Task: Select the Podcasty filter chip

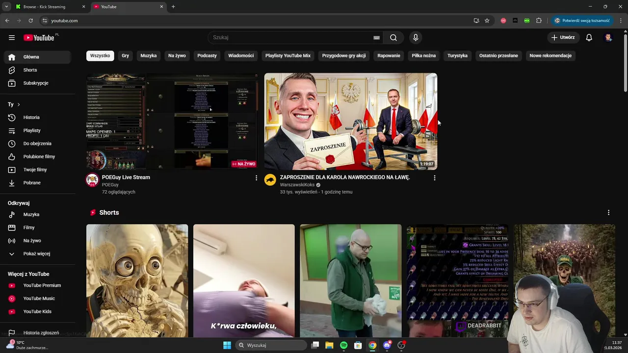Action: (x=207, y=56)
